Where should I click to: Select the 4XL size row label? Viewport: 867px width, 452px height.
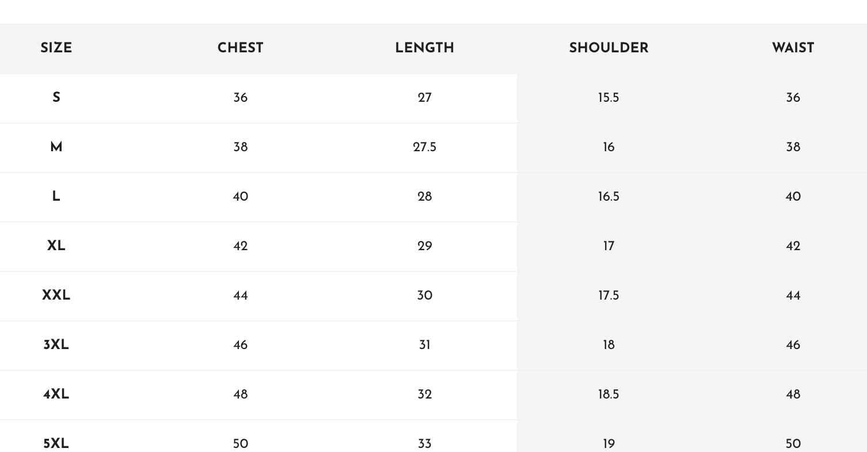click(x=56, y=394)
